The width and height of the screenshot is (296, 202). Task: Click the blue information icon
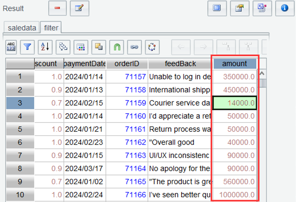pyautogui.click(x=284, y=8)
